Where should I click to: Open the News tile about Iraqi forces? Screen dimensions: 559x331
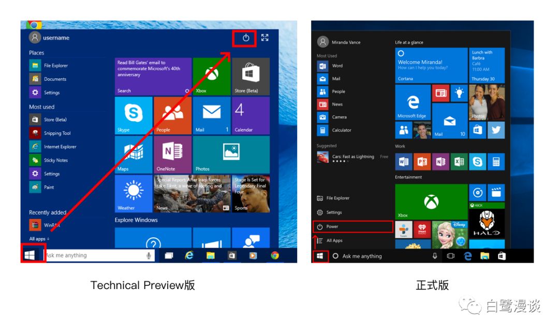(192, 194)
